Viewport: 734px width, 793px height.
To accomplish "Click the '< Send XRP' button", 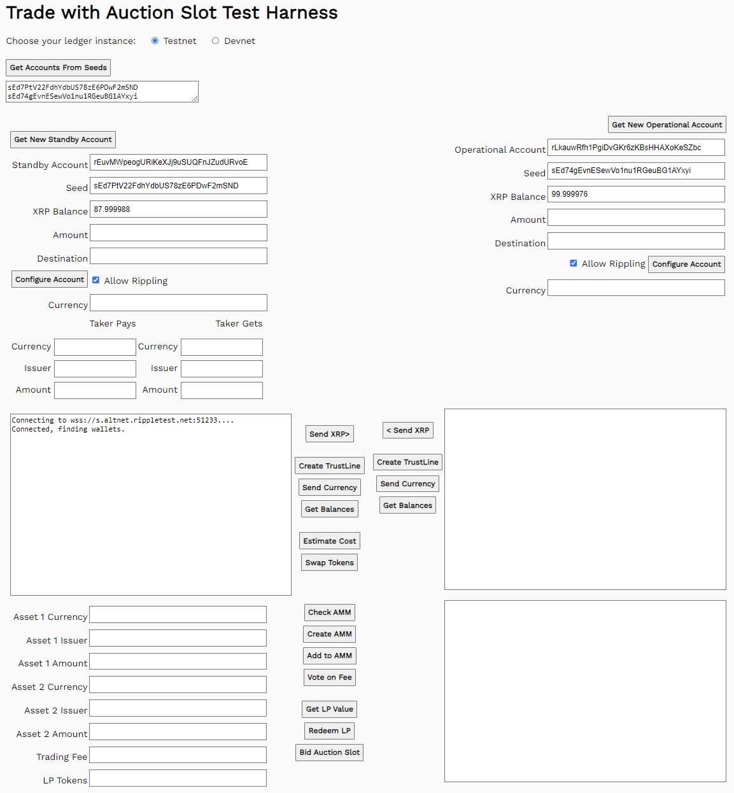I will pyautogui.click(x=407, y=430).
